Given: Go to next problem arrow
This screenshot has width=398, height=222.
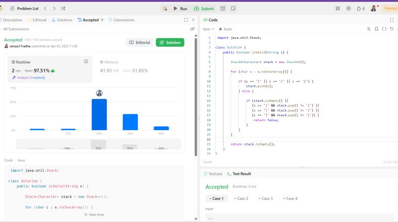Looking at the screenshot, I should tap(54, 8).
